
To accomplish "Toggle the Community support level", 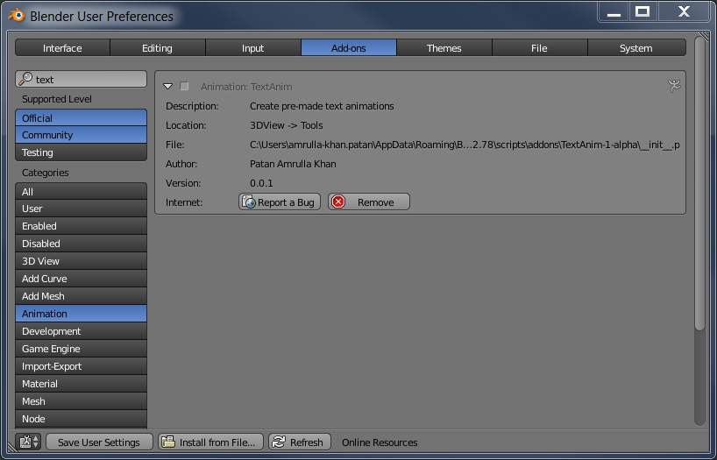I will click(81, 134).
